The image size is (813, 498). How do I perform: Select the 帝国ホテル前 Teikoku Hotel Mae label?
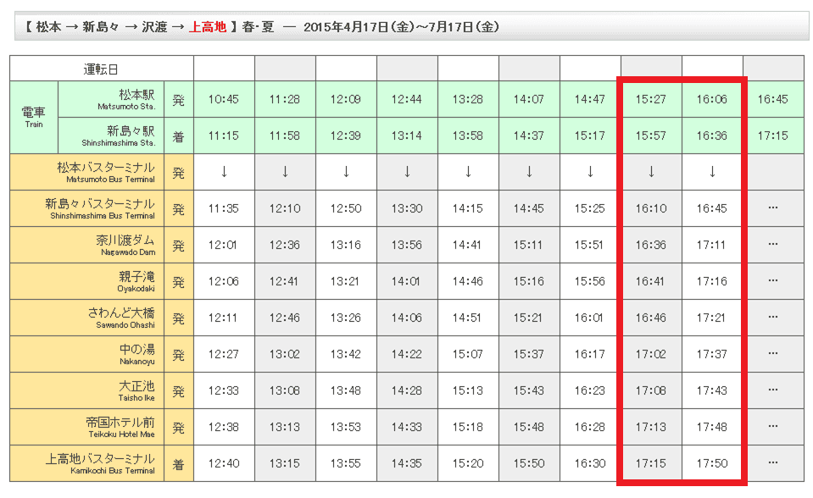tap(87, 427)
